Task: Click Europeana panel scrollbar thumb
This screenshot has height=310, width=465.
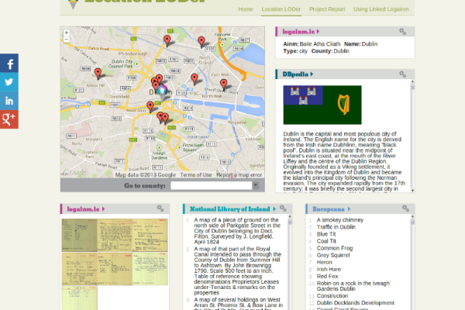Action: pyautogui.click(x=412, y=222)
